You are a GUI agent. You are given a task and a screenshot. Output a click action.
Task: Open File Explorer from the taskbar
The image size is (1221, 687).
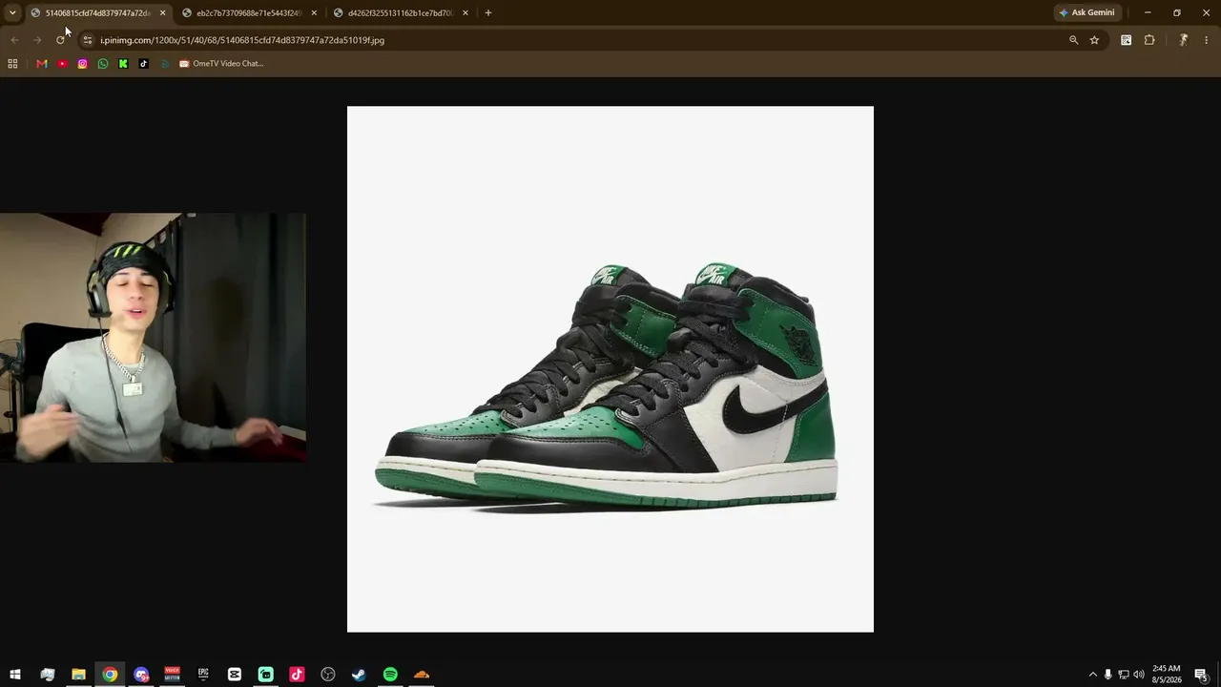tap(78, 675)
